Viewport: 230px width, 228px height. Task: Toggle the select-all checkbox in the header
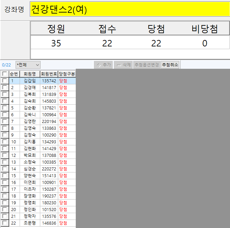click(4, 74)
